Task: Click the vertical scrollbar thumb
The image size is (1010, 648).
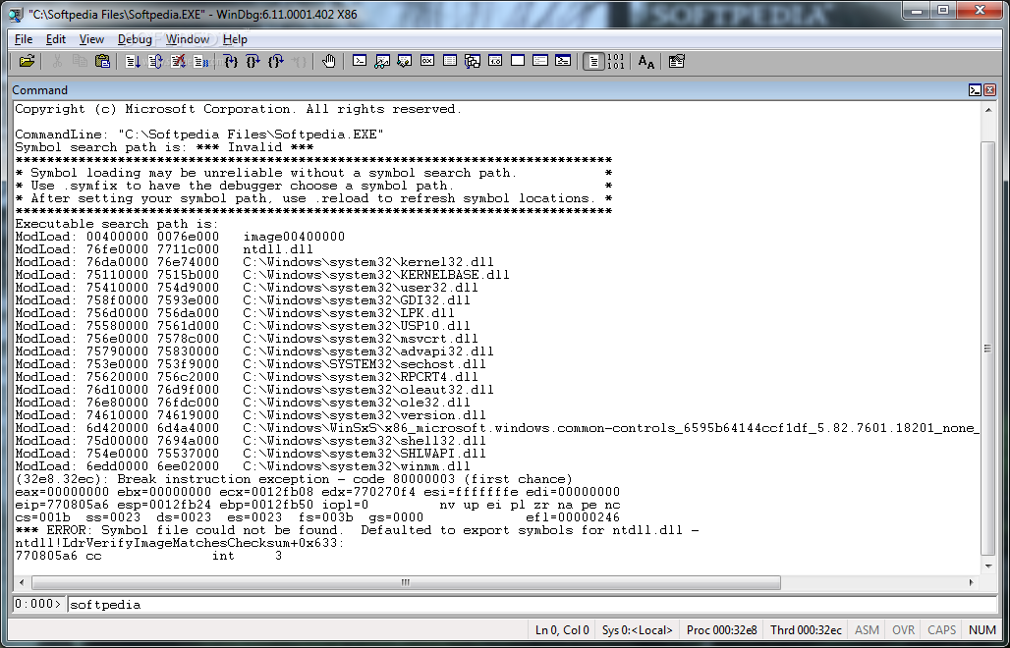Action: [988, 349]
